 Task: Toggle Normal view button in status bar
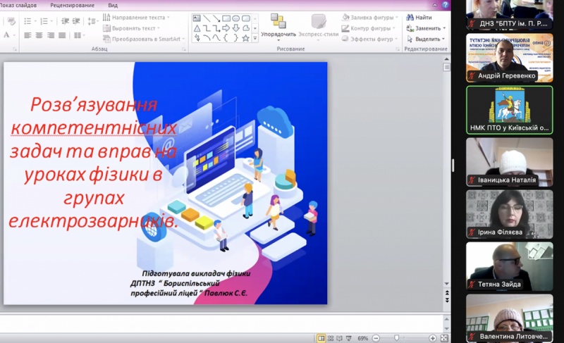coord(321,338)
